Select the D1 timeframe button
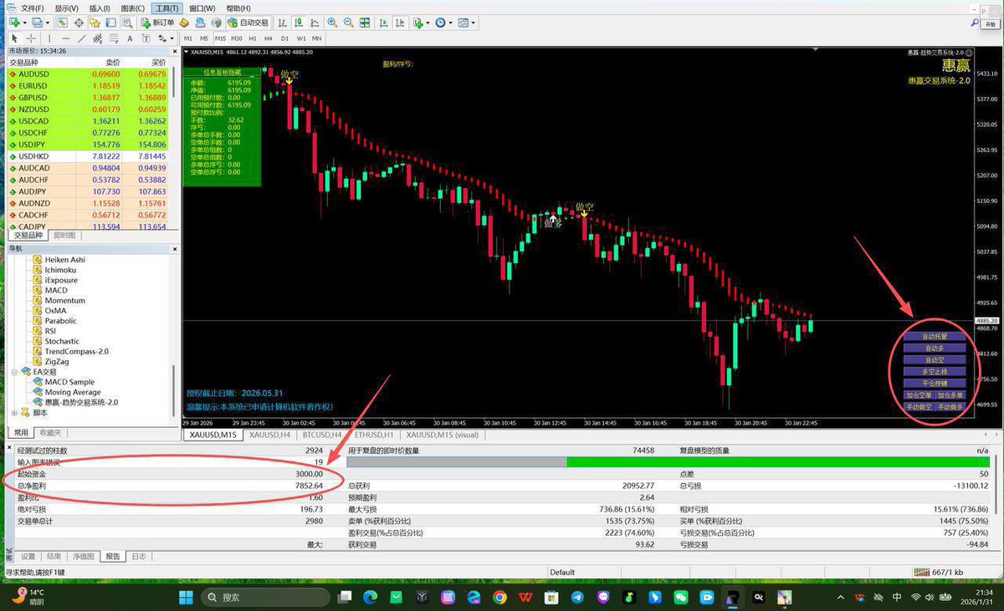This screenshot has height=611, width=1004. click(284, 38)
